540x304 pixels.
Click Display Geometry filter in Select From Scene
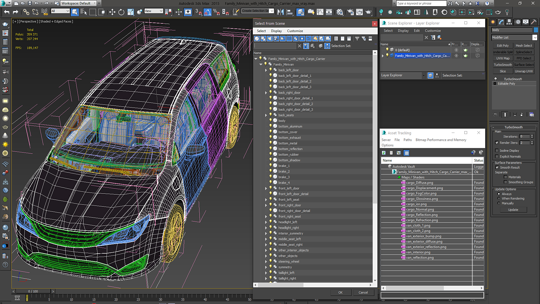pyautogui.click(x=256, y=39)
